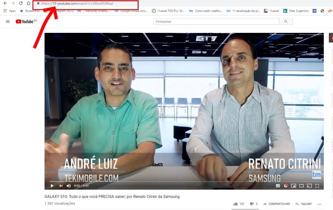The width and height of the screenshot is (333, 210).
Task: Open the YouTube hamburger guide menu
Action: [8, 22]
